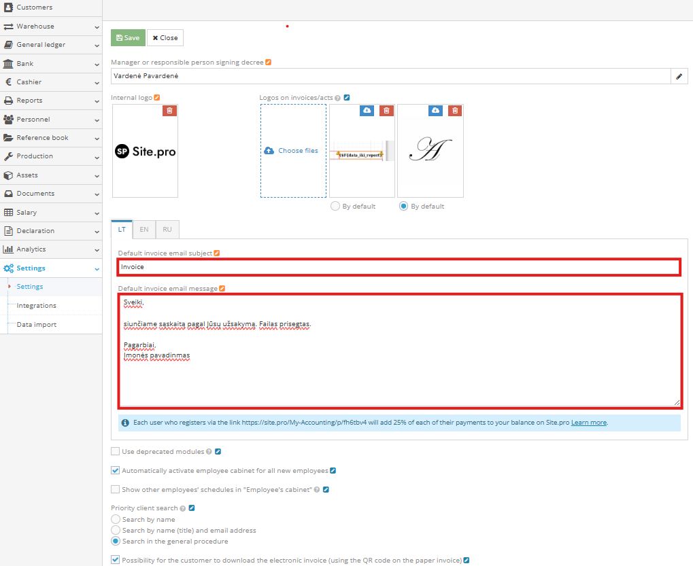The height and width of the screenshot is (566, 693).
Task: Delete the internal Site.pro logo
Action: click(169, 109)
